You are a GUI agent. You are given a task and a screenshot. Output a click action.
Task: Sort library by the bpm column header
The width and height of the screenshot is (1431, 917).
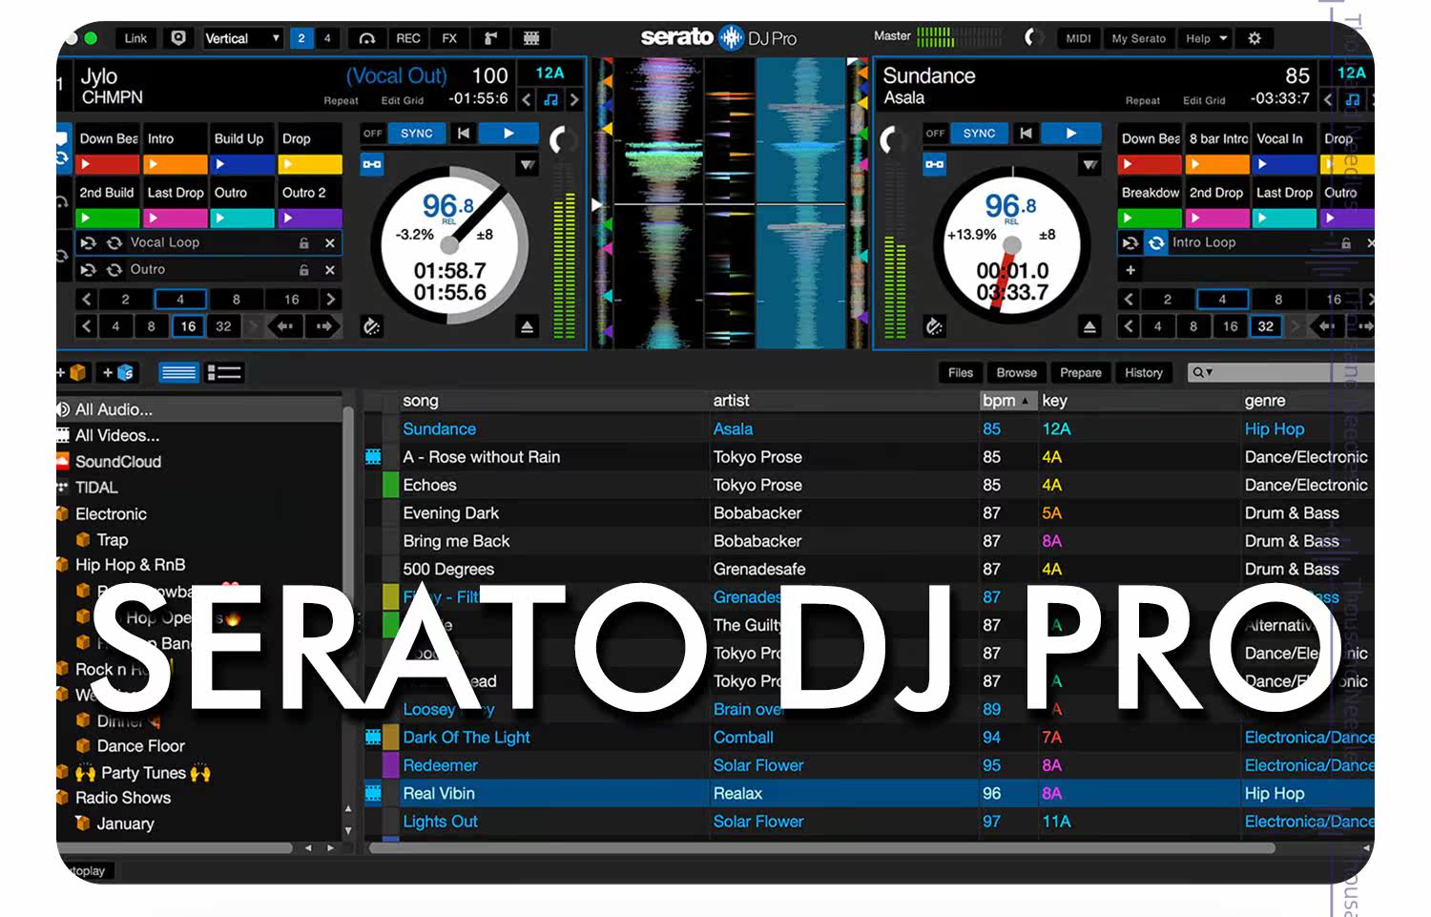tap(1006, 401)
